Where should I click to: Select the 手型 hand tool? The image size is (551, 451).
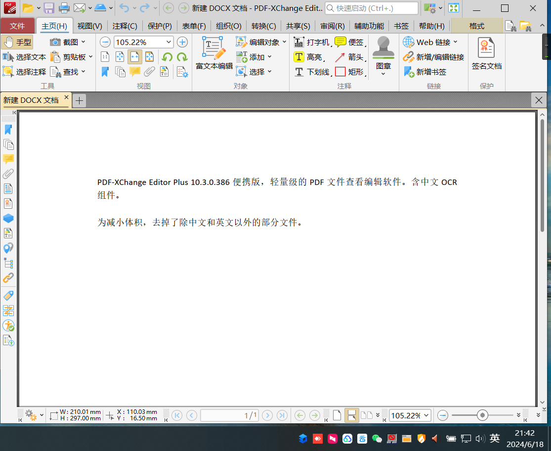pos(17,42)
